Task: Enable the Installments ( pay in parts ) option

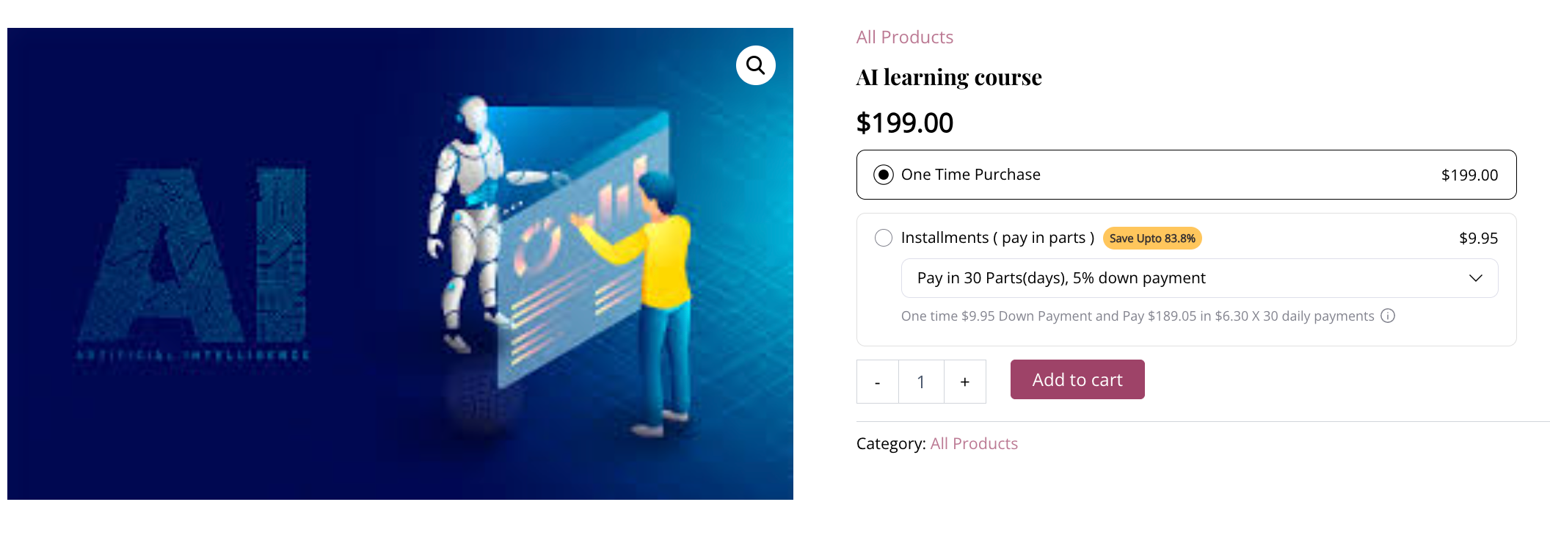Action: click(x=884, y=238)
